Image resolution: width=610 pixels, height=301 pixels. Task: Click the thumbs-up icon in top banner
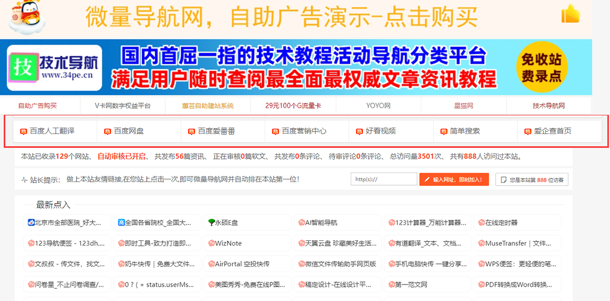(571, 14)
